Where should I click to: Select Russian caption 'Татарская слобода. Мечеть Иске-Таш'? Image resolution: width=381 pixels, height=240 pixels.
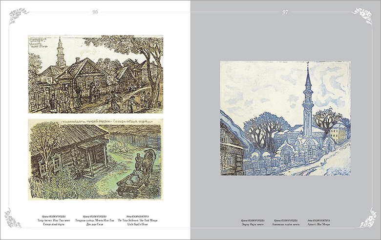[x=95, y=220]
